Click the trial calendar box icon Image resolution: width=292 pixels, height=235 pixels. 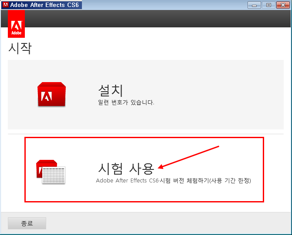coord(51,172)
